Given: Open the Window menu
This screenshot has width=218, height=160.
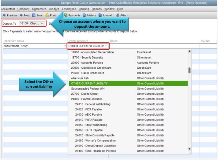Looking at the screenshot, I should click(109, 9).
